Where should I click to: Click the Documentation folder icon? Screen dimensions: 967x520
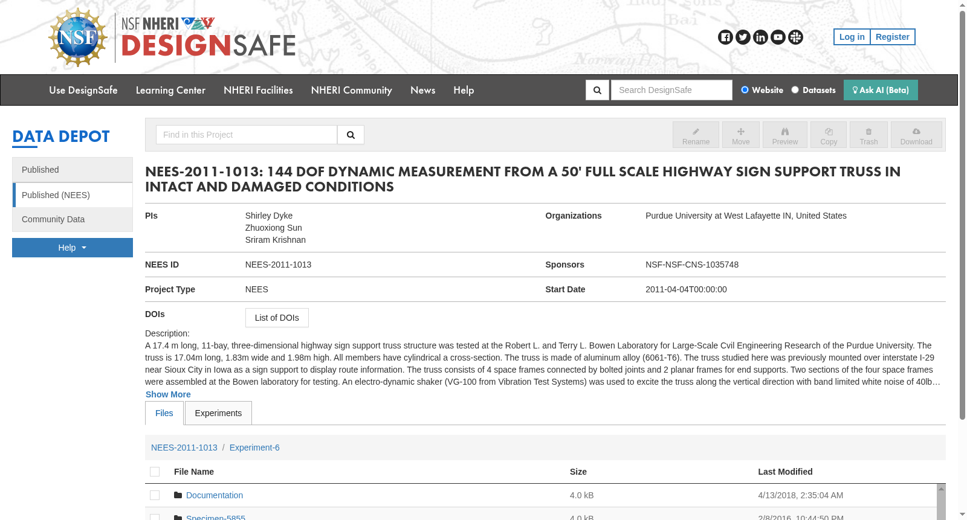coord(178,495)
